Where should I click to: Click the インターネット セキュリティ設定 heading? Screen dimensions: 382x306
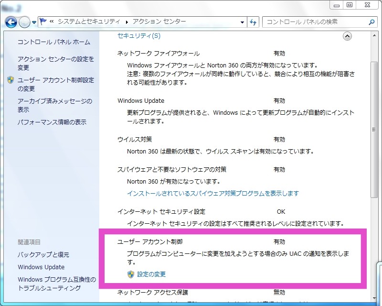point(161,211)
